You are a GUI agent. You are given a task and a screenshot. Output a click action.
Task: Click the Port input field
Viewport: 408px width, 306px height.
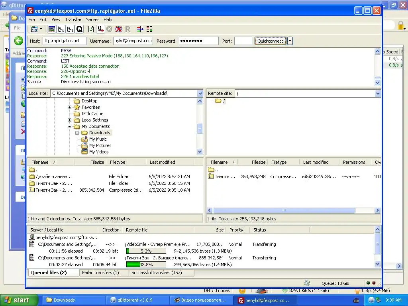click(x=243, y=41)
